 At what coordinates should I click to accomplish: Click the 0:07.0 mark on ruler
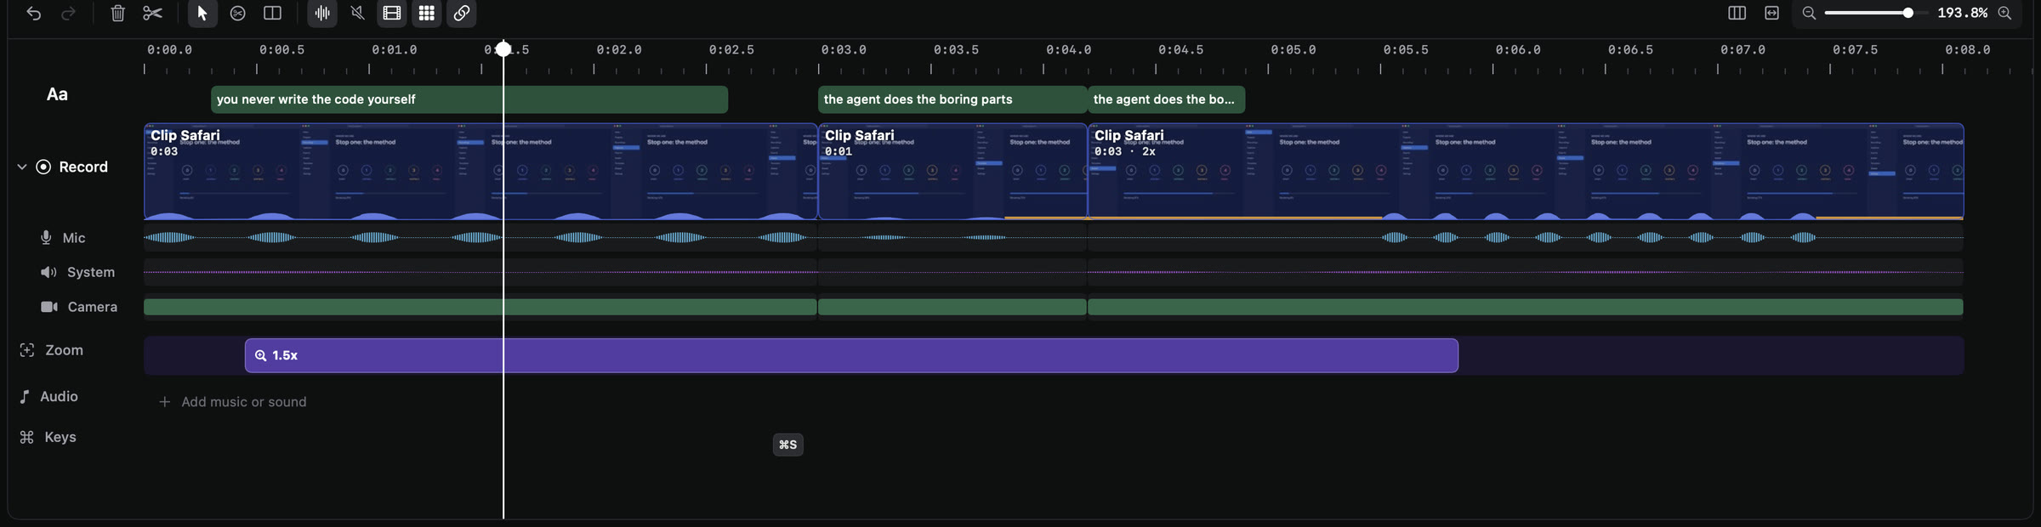click(x=1743, y=50)
